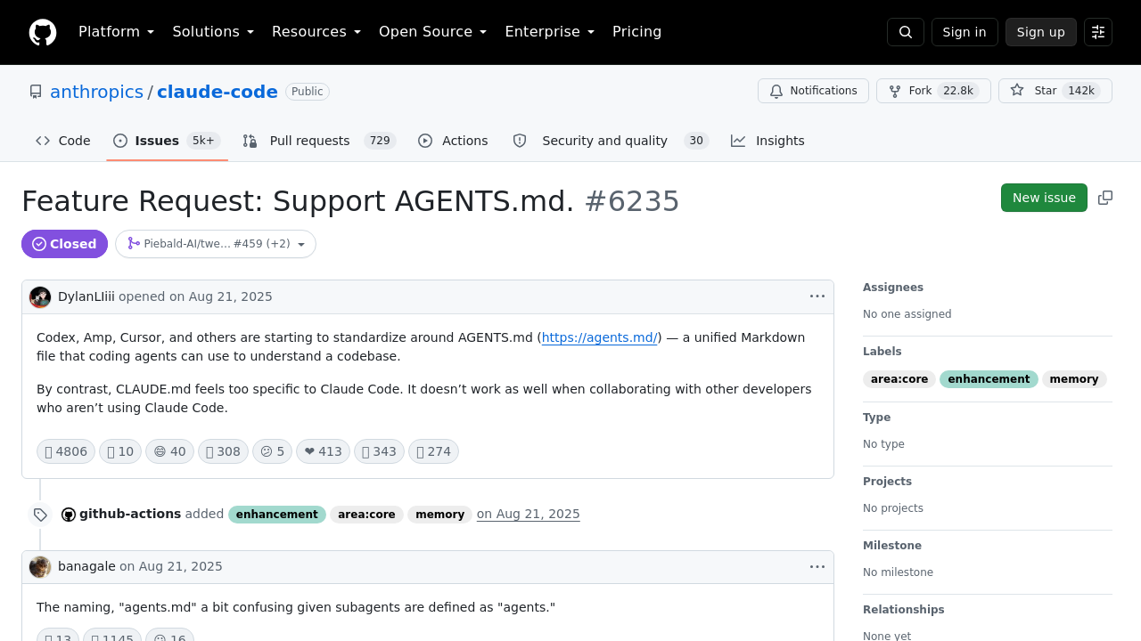The width and height of the screenshot is (1141, 641).
Task: Click the enhancement label in the timeline event
Action: pyautogui.click(x=277, y=515)
